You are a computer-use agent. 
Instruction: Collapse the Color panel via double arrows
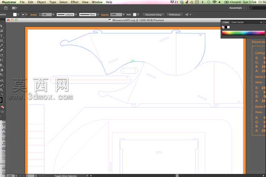click(x=261, y=22)
